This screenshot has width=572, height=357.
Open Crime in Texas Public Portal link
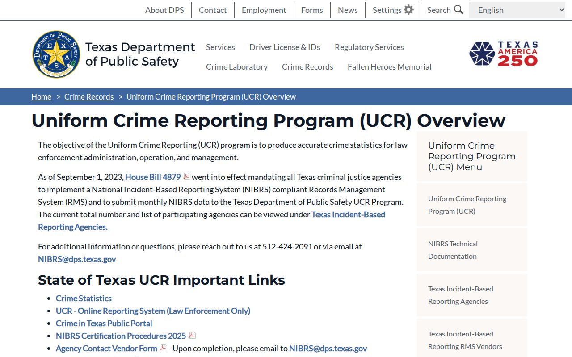tap(104, 323)
